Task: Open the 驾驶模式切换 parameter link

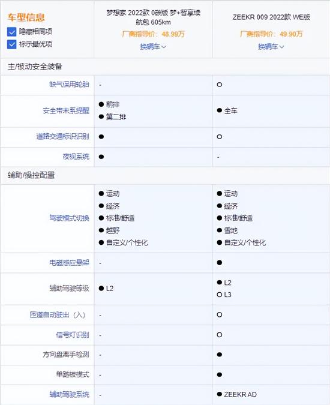Action: (69, 218)
